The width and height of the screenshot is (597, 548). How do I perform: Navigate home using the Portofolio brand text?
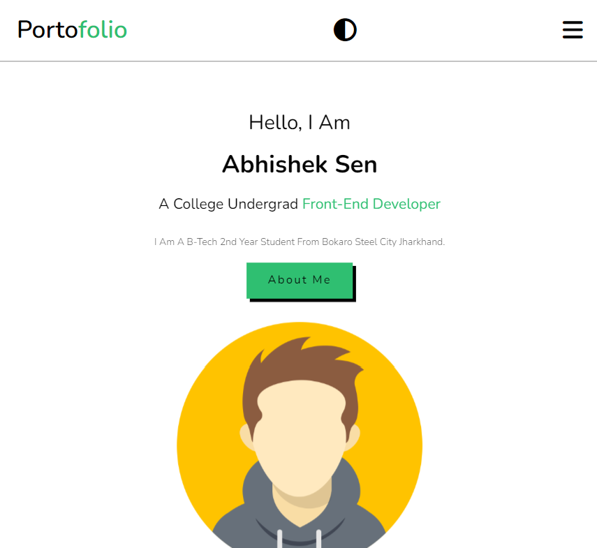[x=72, y=30]
